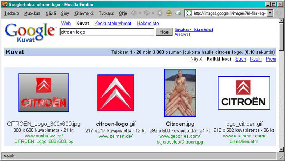This screenshot has width=285, height=161.
Task: Click the www.als-france.com/ source text
Action: 244,136
